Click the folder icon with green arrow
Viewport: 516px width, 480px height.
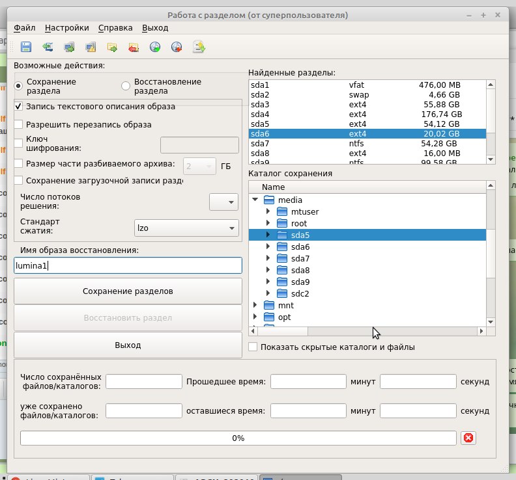[112, 47]
